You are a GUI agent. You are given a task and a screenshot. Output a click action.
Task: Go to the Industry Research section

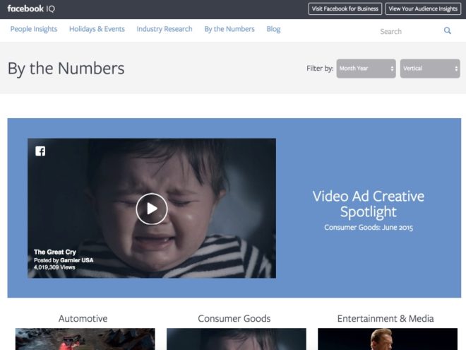tap(165, 29)
